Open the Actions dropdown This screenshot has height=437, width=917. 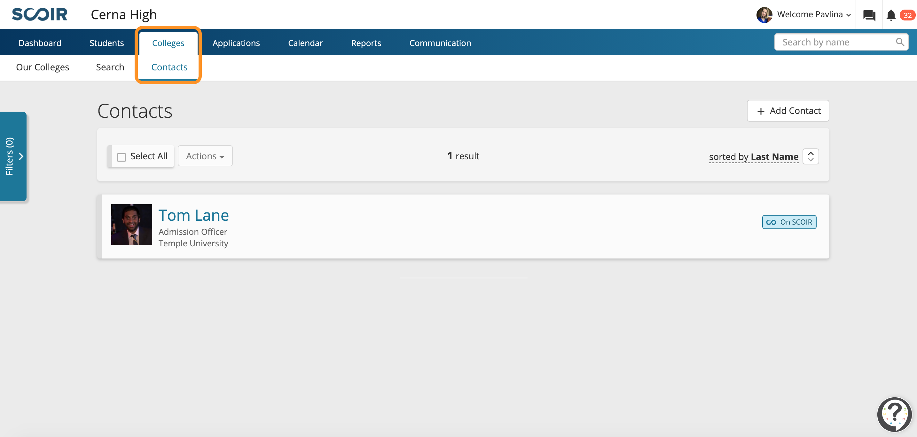click(205, 156)
